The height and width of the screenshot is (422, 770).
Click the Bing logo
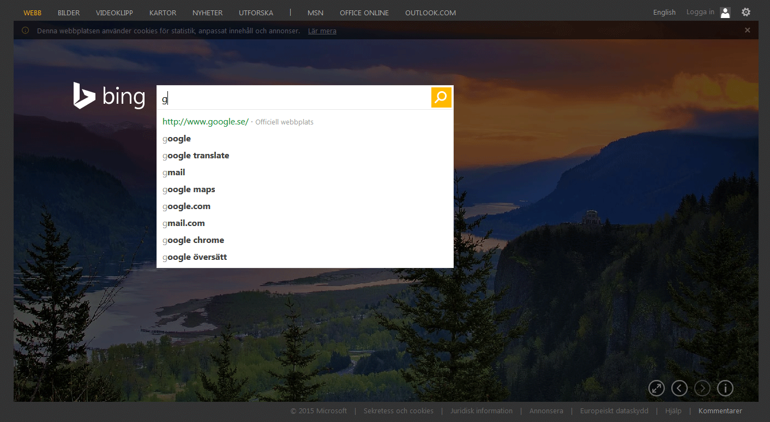point(110,96)
